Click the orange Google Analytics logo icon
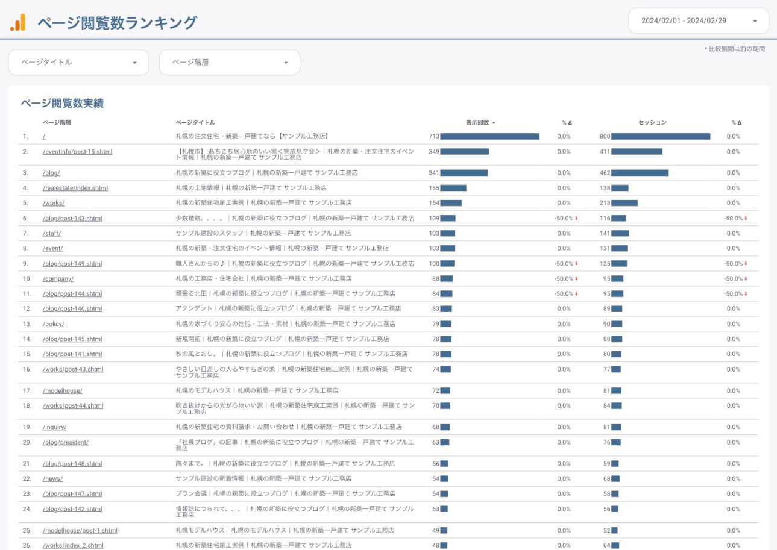This screenshot has height=550, width=777. click(x=18, y=22)
